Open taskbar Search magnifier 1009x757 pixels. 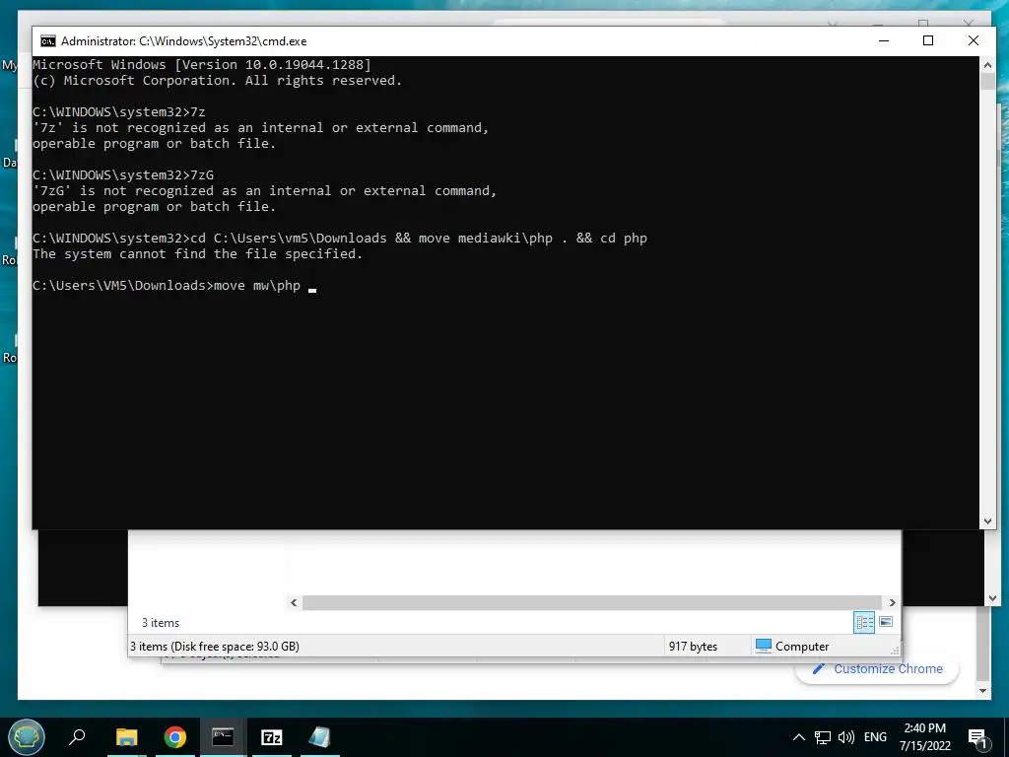[77, 736]
